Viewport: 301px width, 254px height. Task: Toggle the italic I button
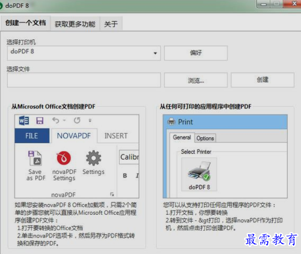pos(137,175)
